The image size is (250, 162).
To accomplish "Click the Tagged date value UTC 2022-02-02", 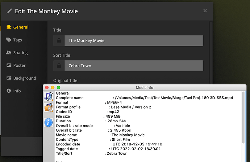I will (x=136, y=149).
